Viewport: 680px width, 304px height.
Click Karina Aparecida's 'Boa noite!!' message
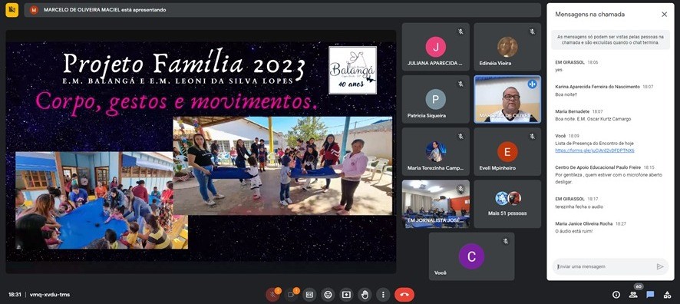566,94
